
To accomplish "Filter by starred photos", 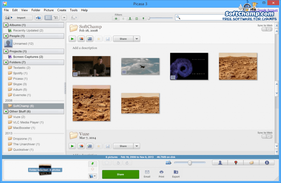I will click(x=116, y=18).
